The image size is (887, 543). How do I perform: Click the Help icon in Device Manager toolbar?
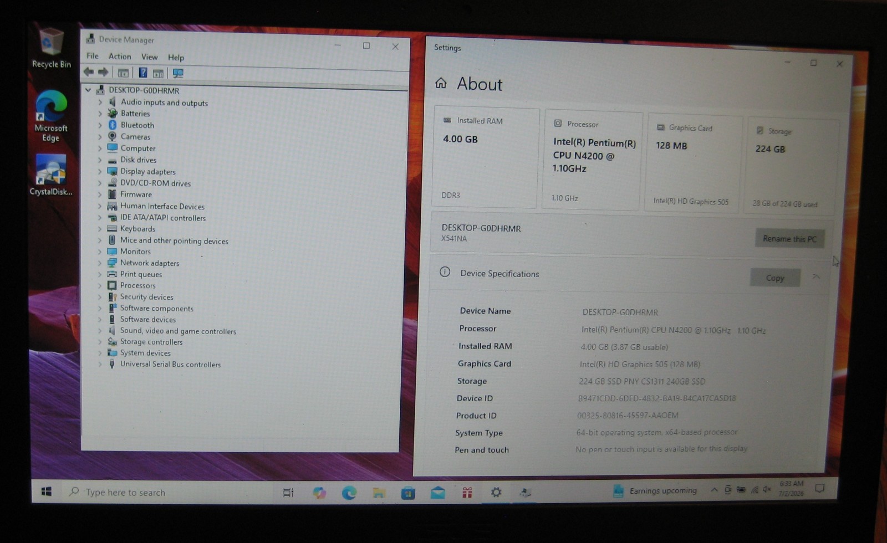[142, 73]
